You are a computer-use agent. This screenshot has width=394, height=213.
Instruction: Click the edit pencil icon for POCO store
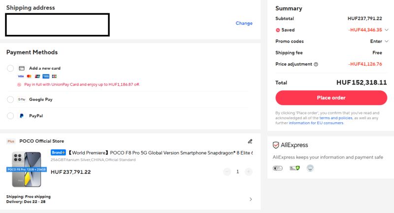(250, 141)
